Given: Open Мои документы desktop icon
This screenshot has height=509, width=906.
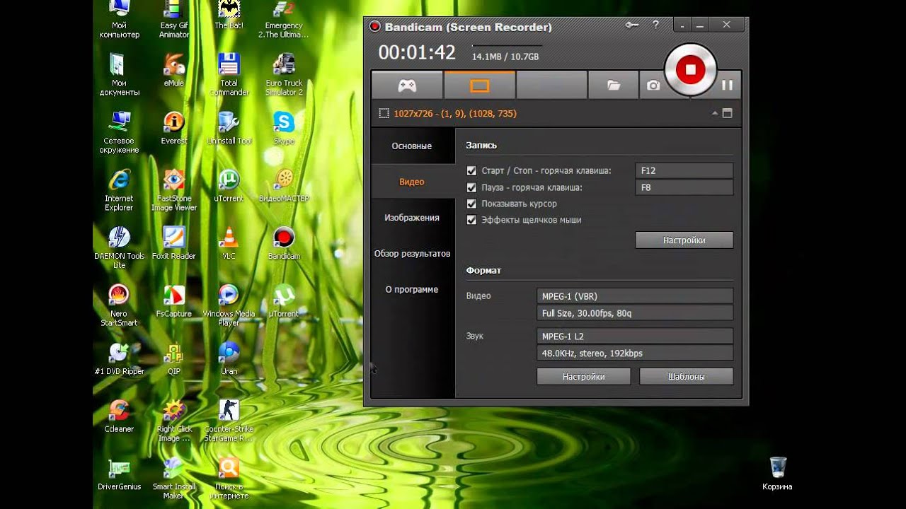Looking at the screenshot, I should (119, 75).
